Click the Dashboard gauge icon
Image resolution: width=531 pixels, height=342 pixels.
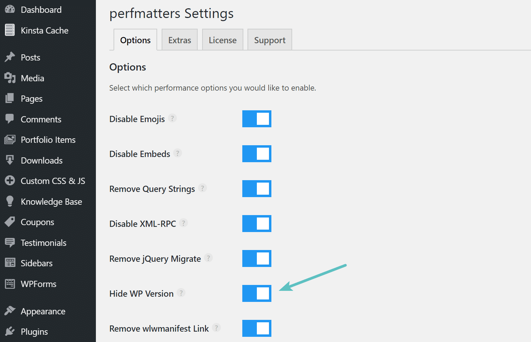click(9, 9)
